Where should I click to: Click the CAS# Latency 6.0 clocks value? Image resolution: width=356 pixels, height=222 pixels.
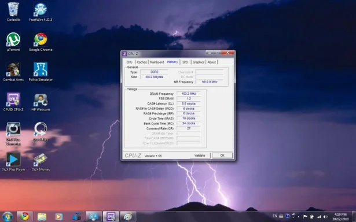pos(189,103)
